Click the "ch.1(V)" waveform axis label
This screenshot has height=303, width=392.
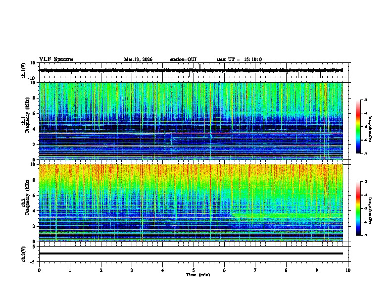click(x=24, y=70)
